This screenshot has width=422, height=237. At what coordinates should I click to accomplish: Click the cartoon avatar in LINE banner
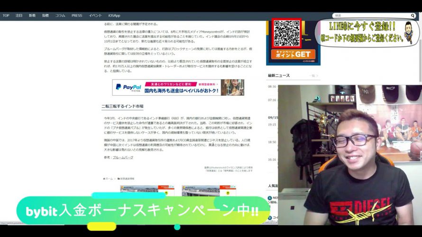point(409,32)
